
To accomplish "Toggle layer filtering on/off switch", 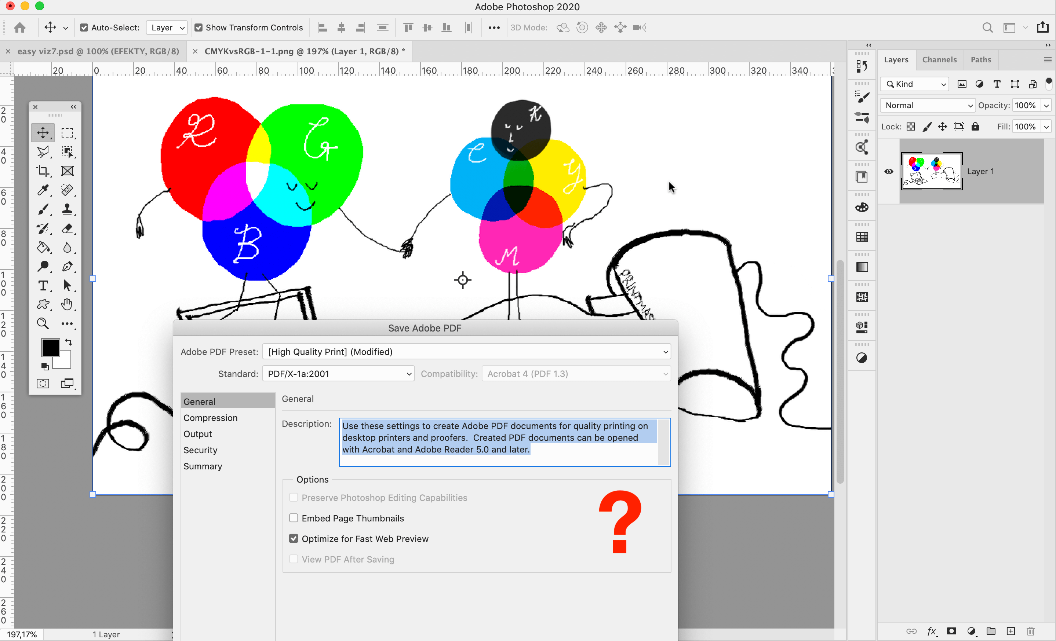I will tap(1049, 83).
